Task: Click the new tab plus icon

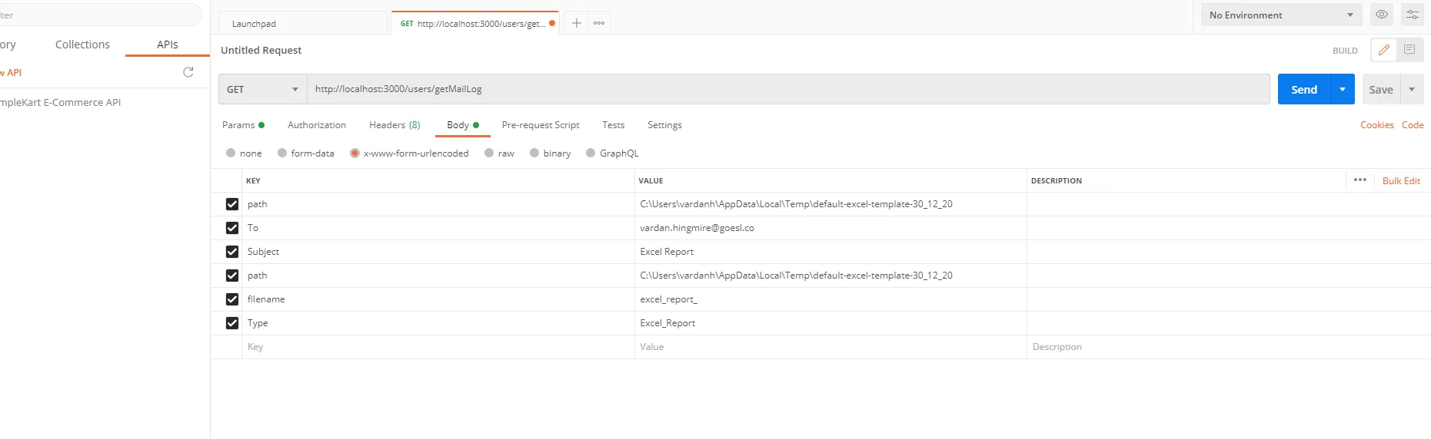Action: click(x=576, y=23)
